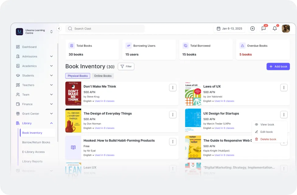Open the Ulearna Learning Centre switcher
297x195 pixels.
tap(34, 32)
